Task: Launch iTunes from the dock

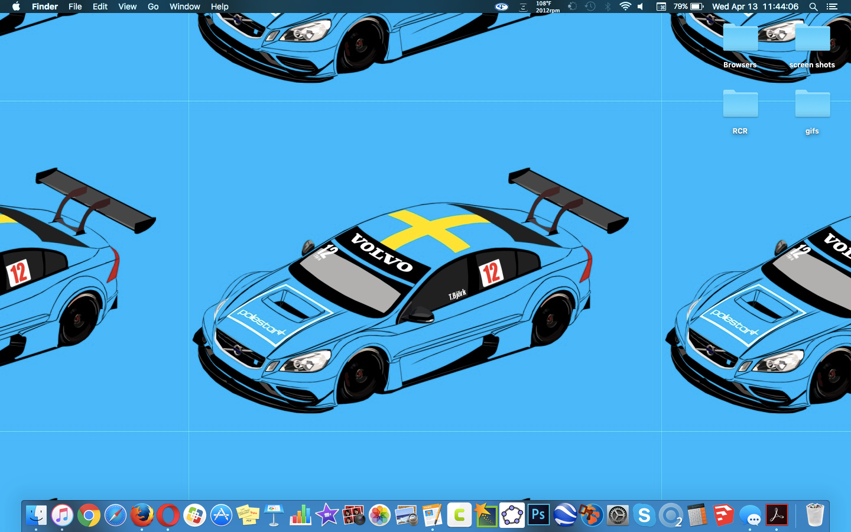Action: [x=62, y=515]
